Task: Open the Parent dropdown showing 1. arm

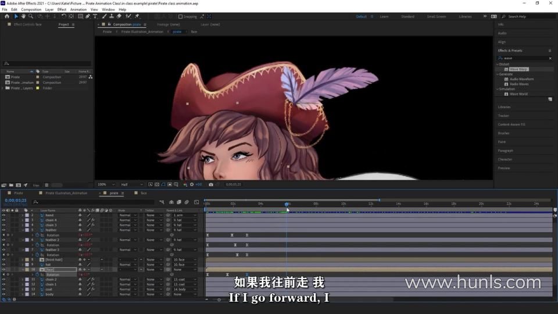Action: click(185, 215)
